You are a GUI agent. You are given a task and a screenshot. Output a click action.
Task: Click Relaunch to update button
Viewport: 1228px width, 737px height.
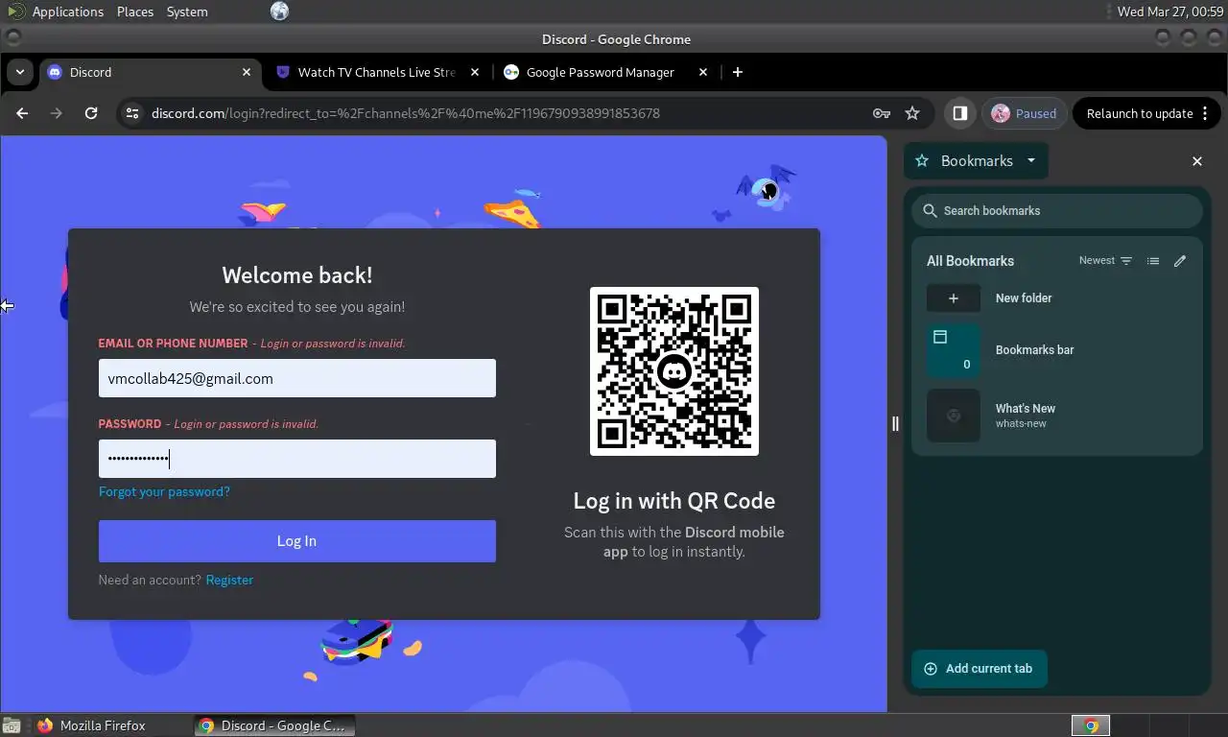pos(1140,113)
